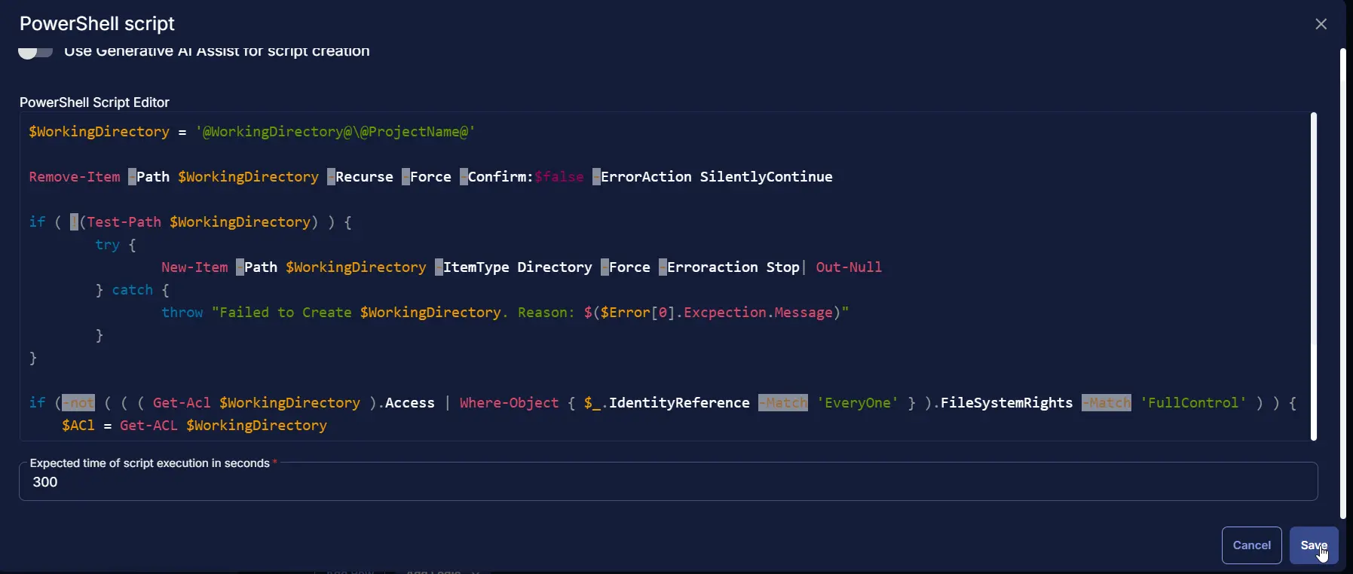Click 'Excpection.Message' in the throw string
Screen dimensions: 1353x574
758,313
